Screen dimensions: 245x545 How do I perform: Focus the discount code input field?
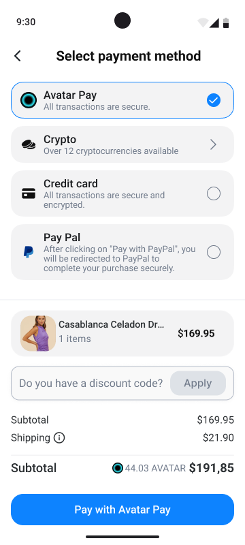(x=91, y=383)
